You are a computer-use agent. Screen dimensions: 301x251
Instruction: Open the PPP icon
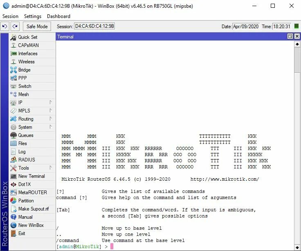(x=13, y=78)
